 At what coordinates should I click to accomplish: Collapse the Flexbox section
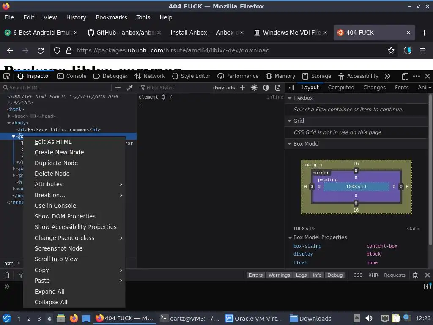click(x=290, y=98)
